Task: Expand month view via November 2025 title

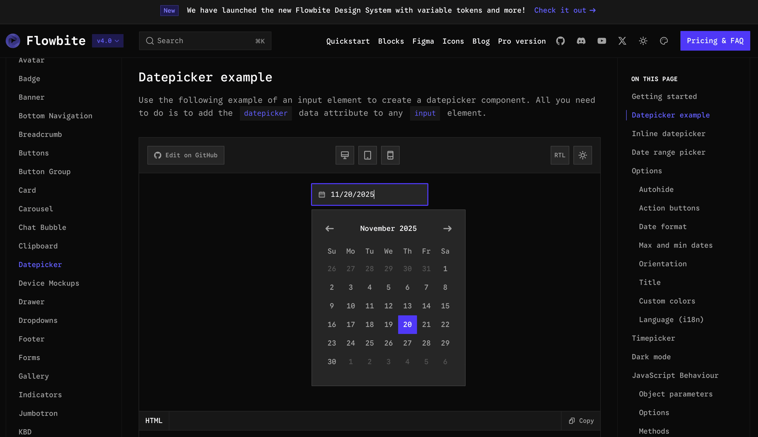Action: click(x=388, y=228)
